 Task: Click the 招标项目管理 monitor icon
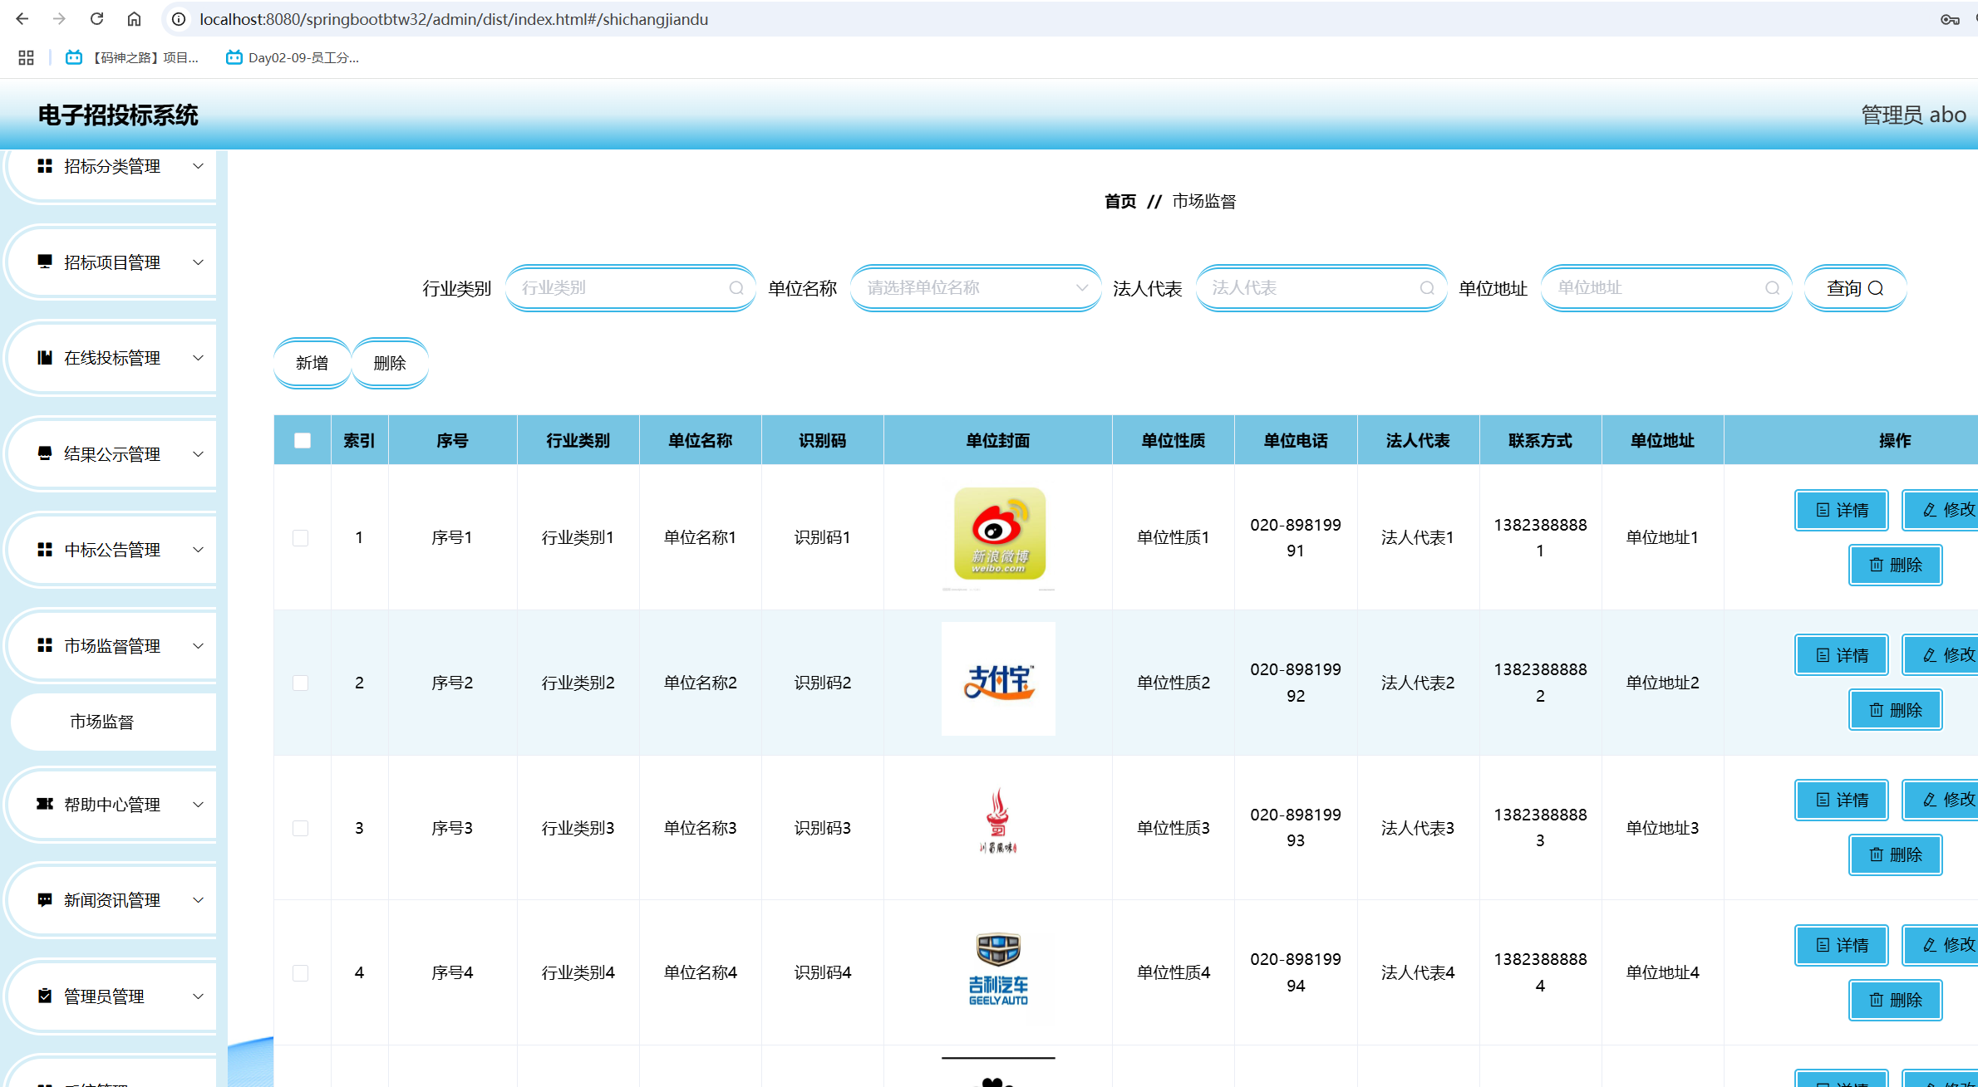(x=45, y=262)
